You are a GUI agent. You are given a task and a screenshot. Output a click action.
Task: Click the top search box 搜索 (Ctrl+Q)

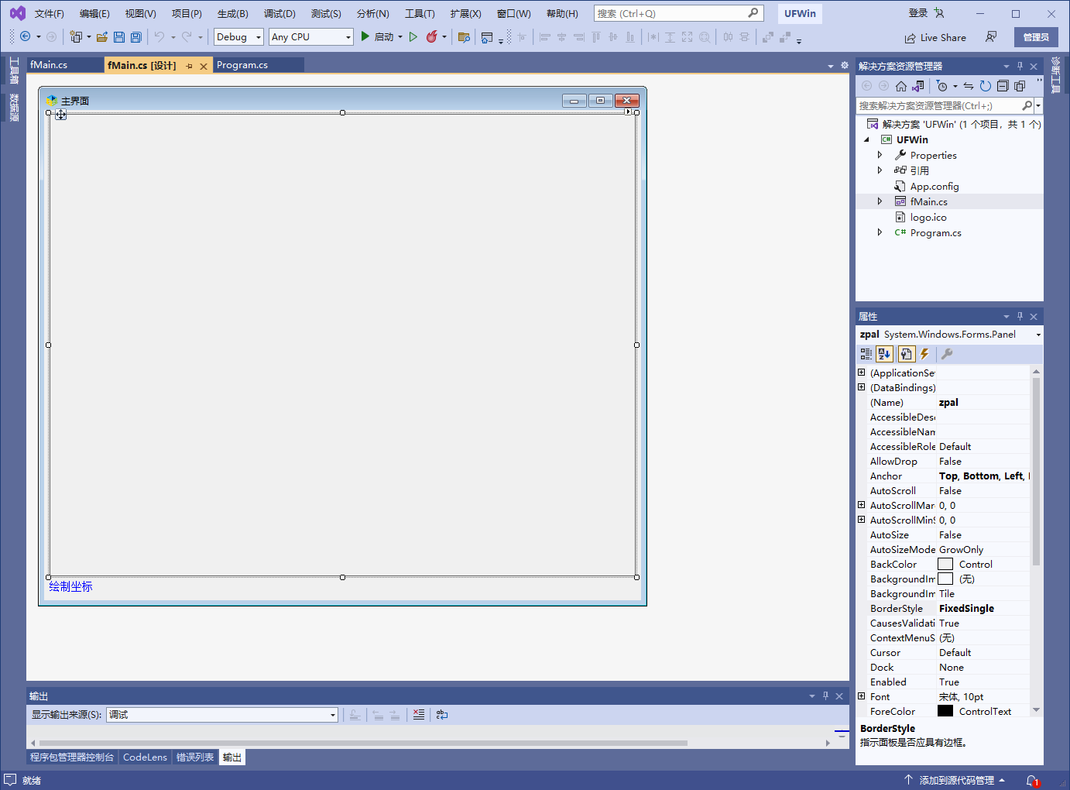point(679,13)
